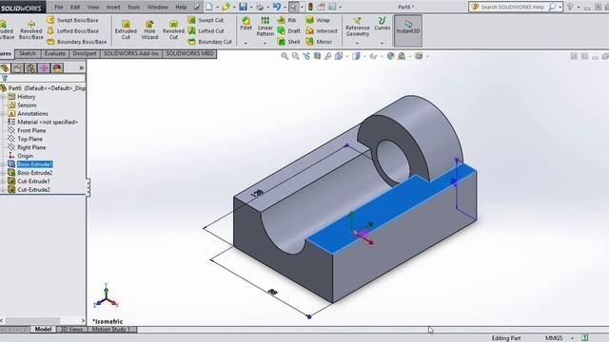Screen dimensions: 609x342
Task: Expand the Cut-Extrude2 tree node
Action: 3,190
